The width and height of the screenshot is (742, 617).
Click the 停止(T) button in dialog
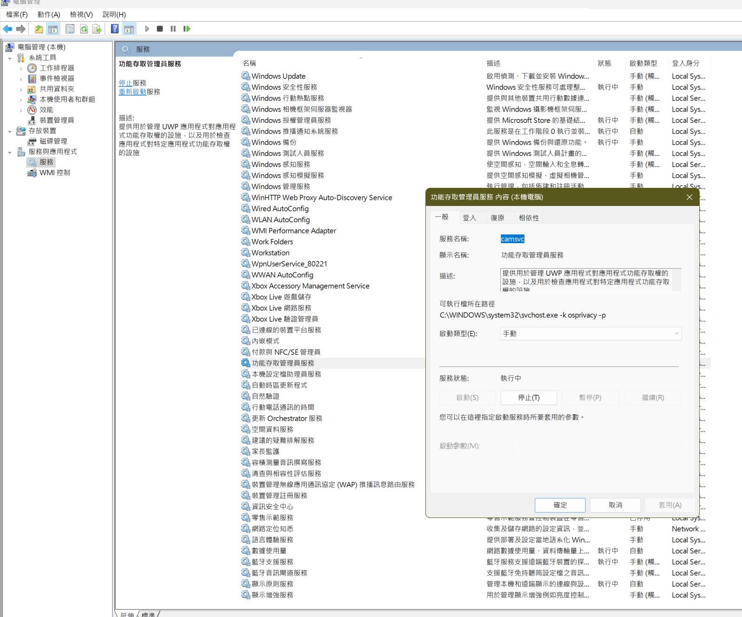coord(529,398)
